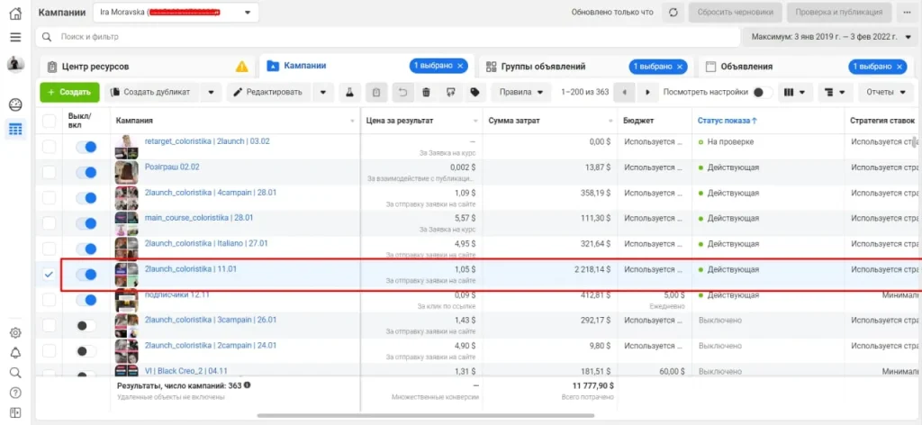Viewport: 922px width, 425px height.
Task: Click the trash delete icon in toolbar
Action: pos(426,92)
